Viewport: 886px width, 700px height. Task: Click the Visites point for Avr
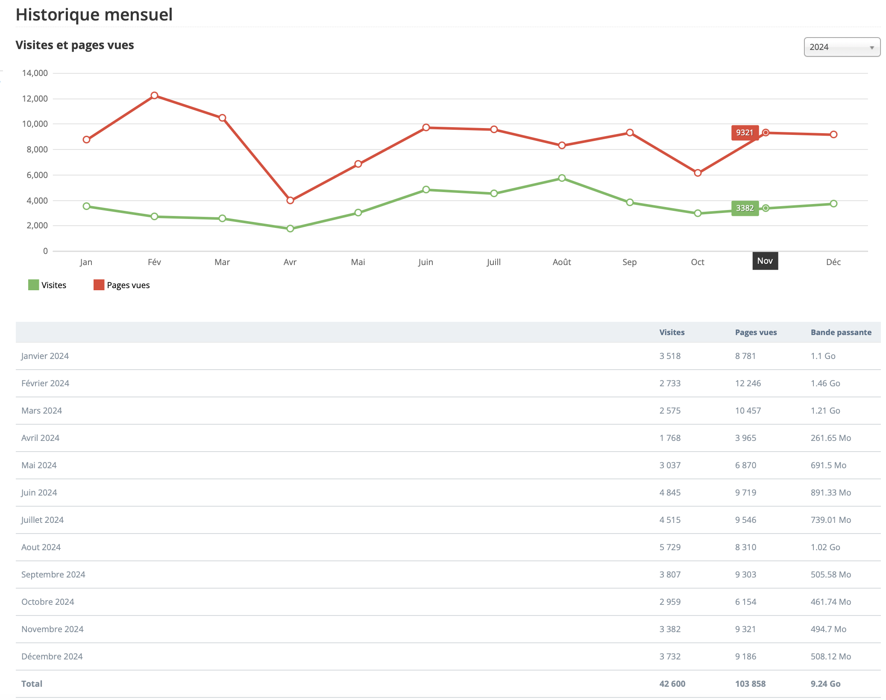pyautogui.click(x=290, y=229)
